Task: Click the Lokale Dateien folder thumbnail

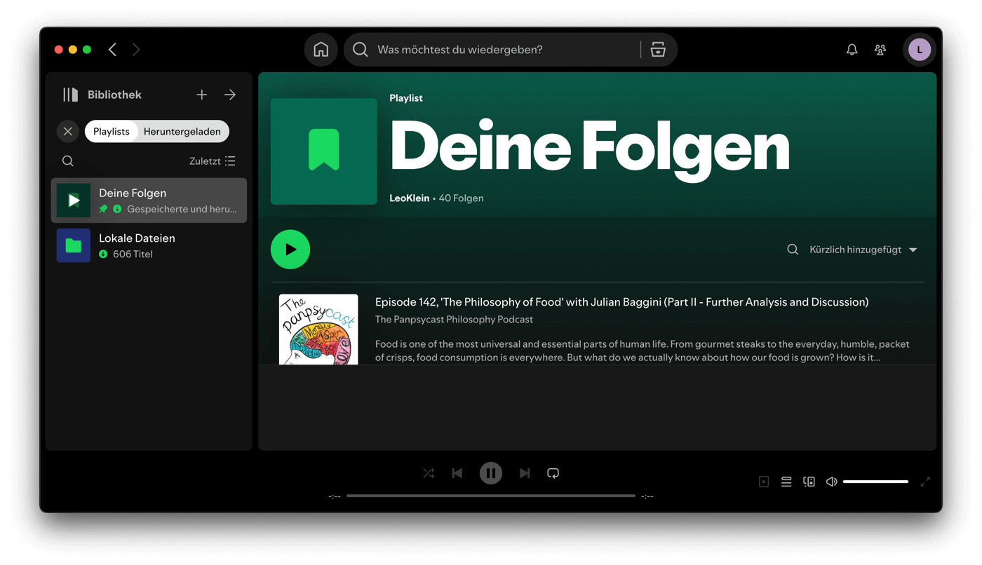Action: point(74,245)
